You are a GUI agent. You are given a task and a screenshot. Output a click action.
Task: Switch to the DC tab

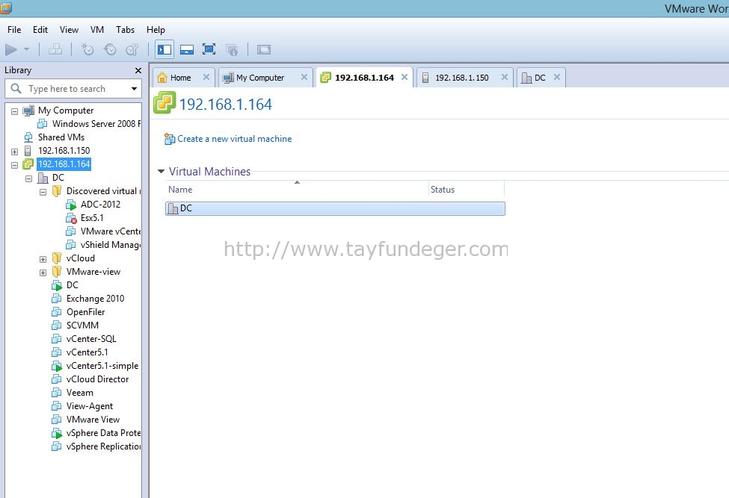pyautogui.click(x=540, y=78)
